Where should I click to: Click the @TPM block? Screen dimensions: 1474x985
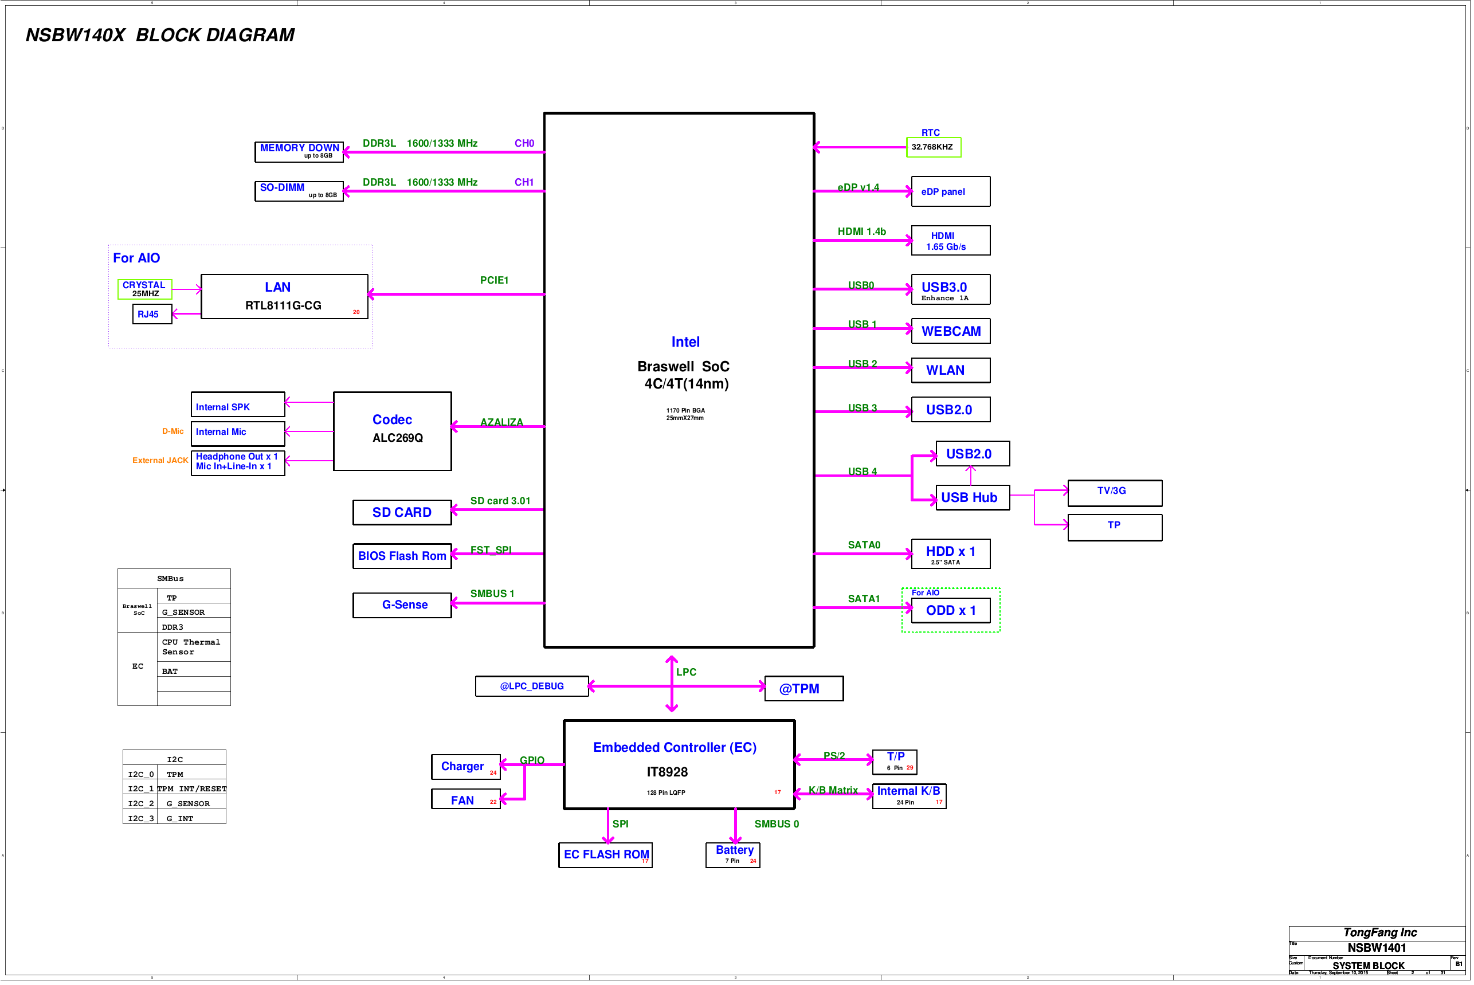click(x=804, y=689)
